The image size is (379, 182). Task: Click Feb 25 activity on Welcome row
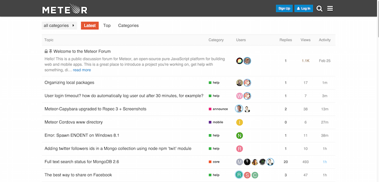point(325,61)
